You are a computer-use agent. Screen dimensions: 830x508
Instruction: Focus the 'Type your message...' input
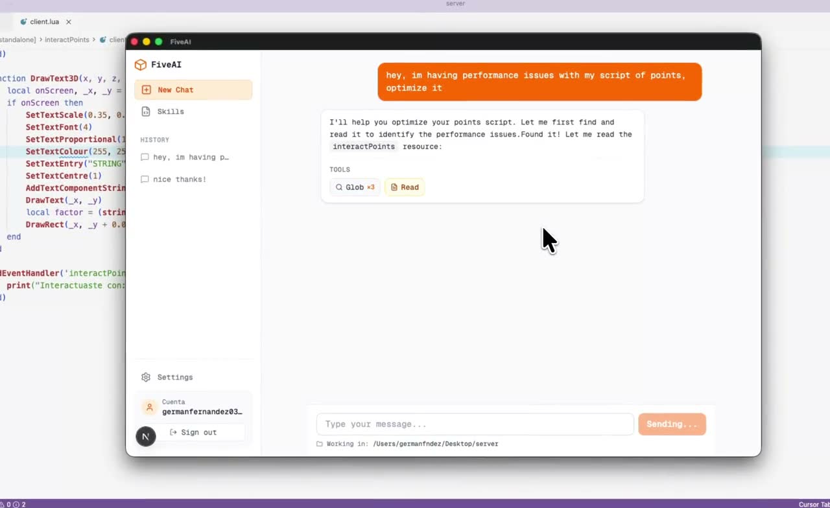(x=475, y=424)
